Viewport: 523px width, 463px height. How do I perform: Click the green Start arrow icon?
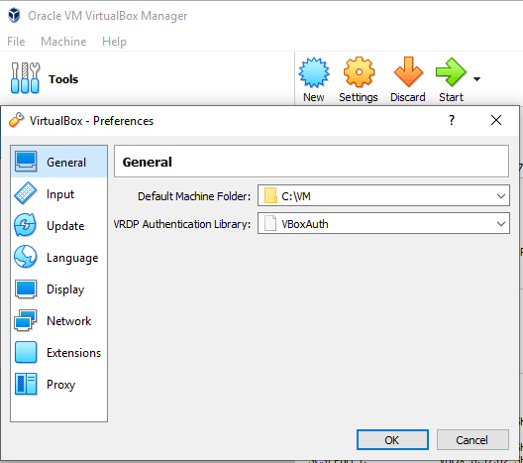pos(451,72)
